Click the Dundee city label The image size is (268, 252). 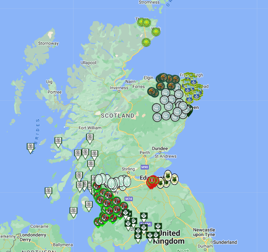pos(160,149)
